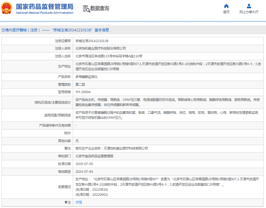Click product name 多导睡眠监测仪

pyautogui.click(x=86, y=77)
